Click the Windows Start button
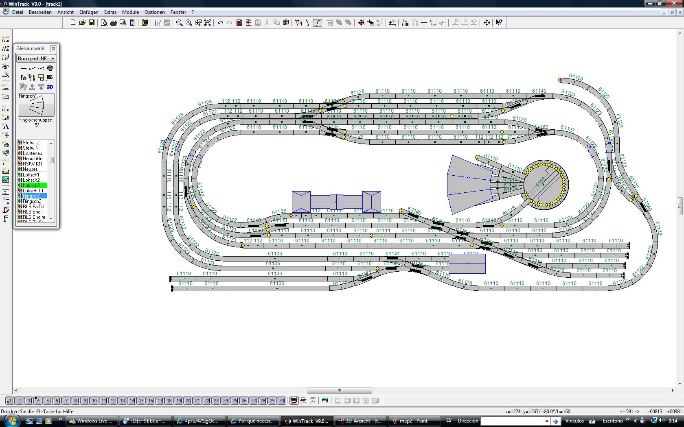The image size is (684, 427). click(11, 420)
